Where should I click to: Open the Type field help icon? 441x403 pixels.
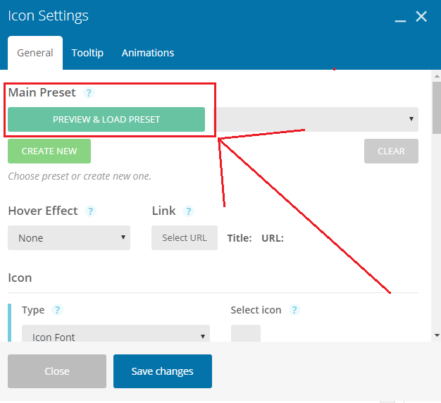(57, 310)
